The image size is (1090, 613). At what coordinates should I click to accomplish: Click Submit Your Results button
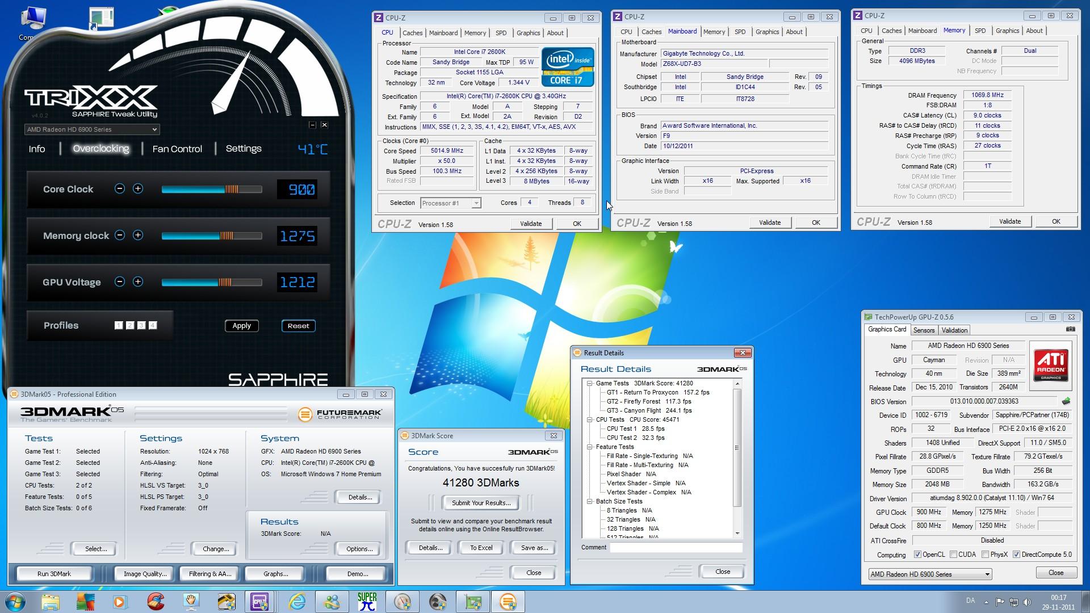481,503
